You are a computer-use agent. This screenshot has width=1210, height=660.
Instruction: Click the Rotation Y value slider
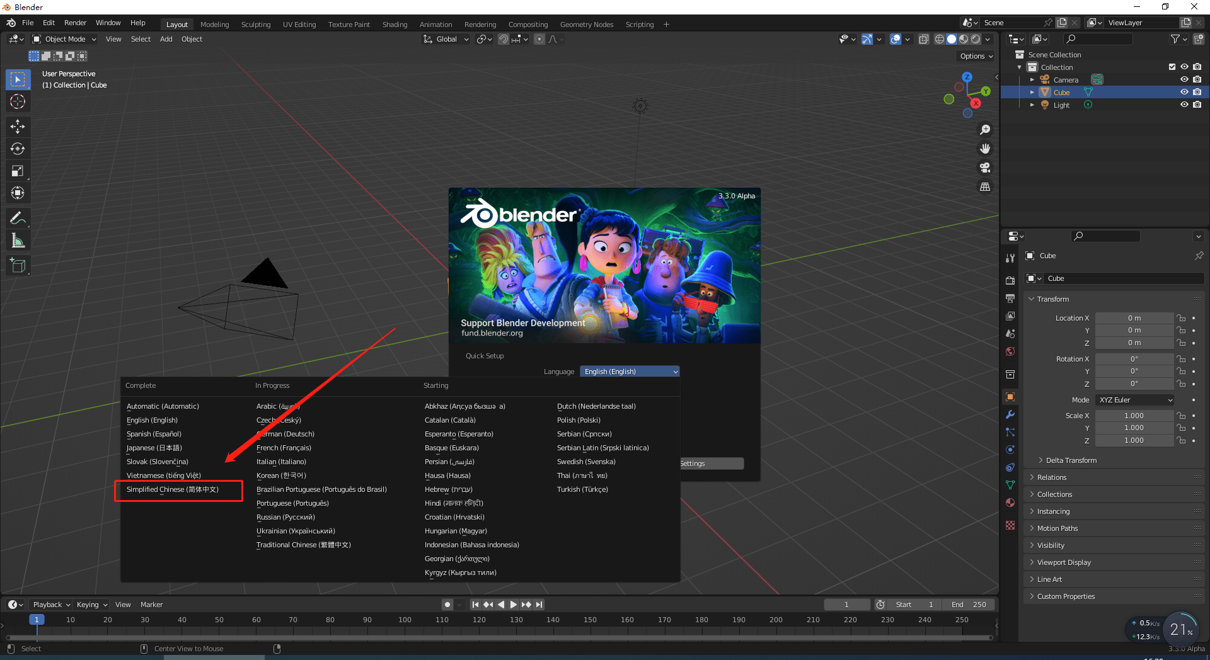1134,371
